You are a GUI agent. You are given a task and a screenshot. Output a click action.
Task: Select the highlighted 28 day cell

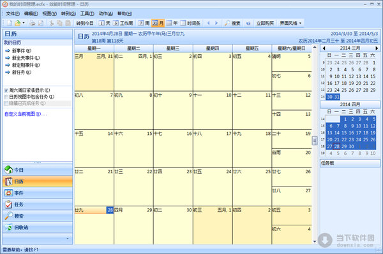tap(94, 225)
